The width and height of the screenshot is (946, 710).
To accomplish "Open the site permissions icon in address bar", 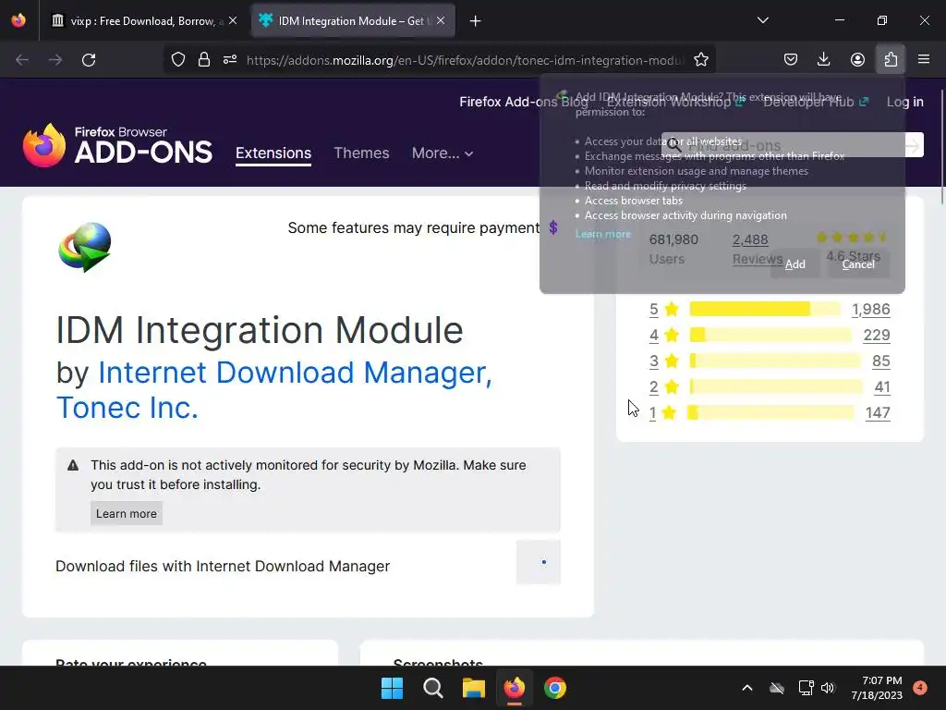I will click(230, 60).
